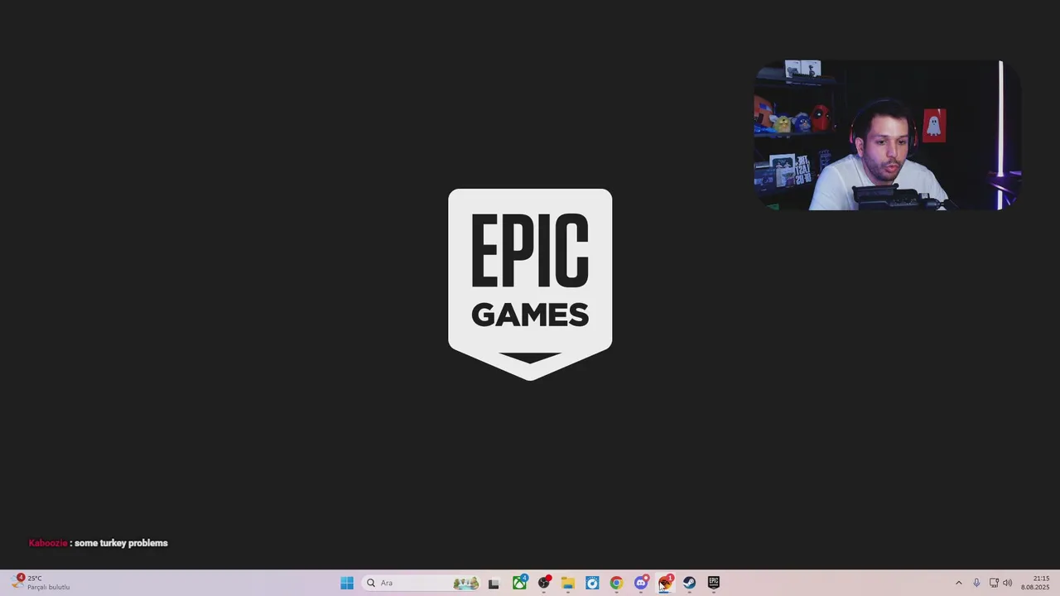The height and width of the screenshot is (596, 1060).
Task: Open network settings from system tray
Action: [994, 583]
